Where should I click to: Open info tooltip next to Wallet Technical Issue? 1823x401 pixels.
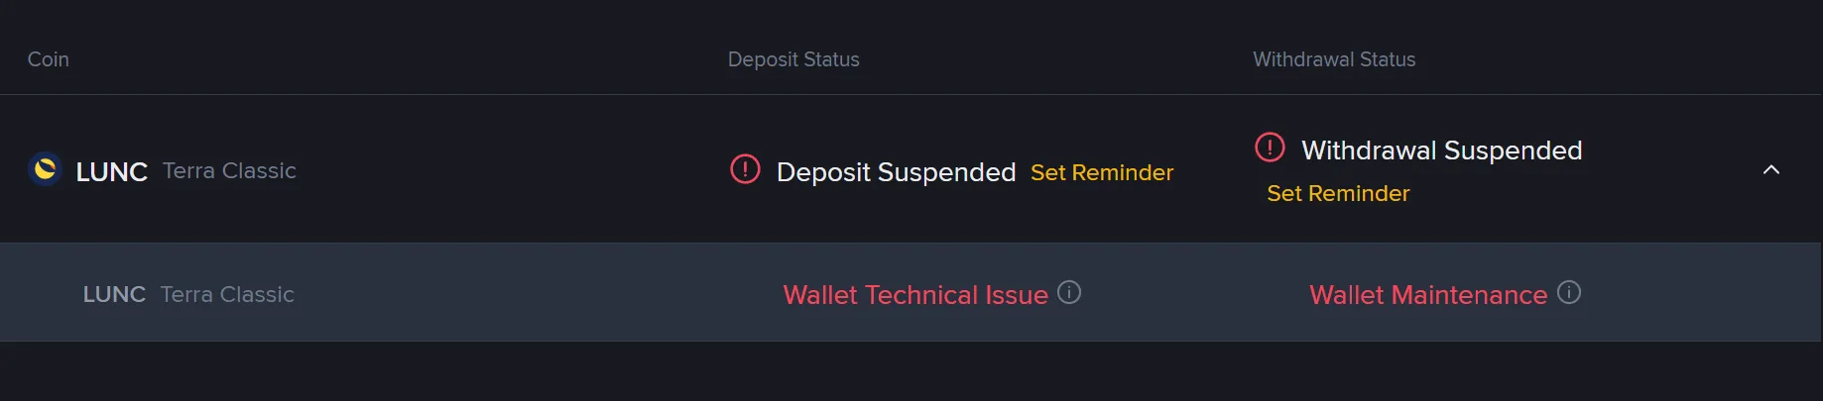pyautogui.click(x=1069, y=293)
